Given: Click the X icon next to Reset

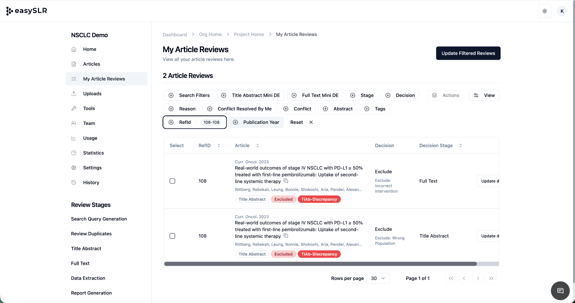Looking at the screenshot, I should coord(311,122).
